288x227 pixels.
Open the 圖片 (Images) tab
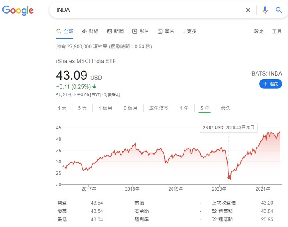click(x=166, y=31)
